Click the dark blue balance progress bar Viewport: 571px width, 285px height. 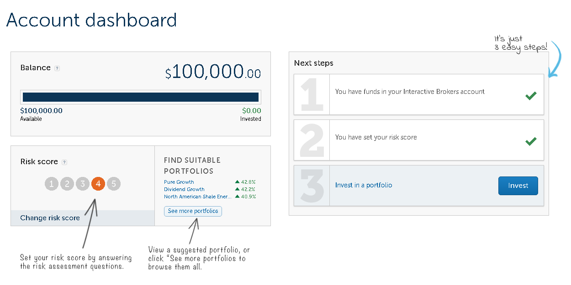(x=140, y=96)
